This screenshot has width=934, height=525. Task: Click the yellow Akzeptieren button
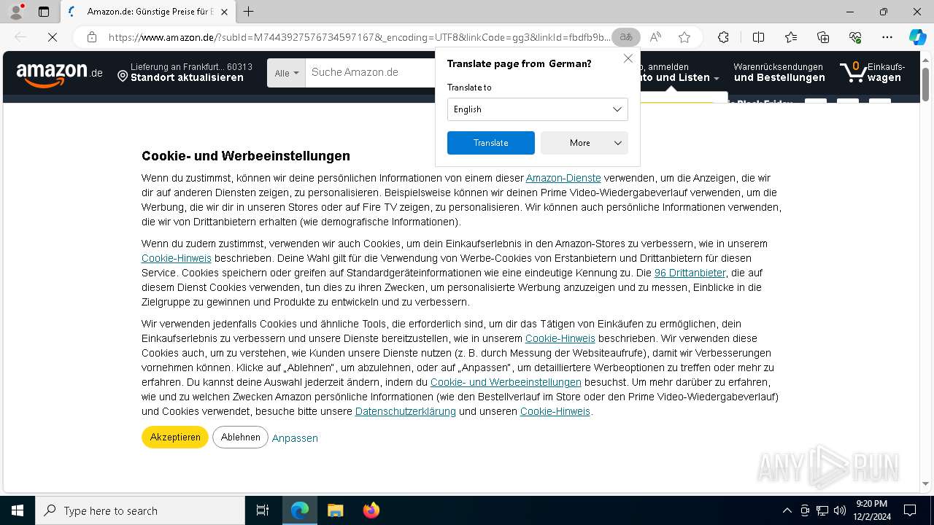tap(175, 437)
